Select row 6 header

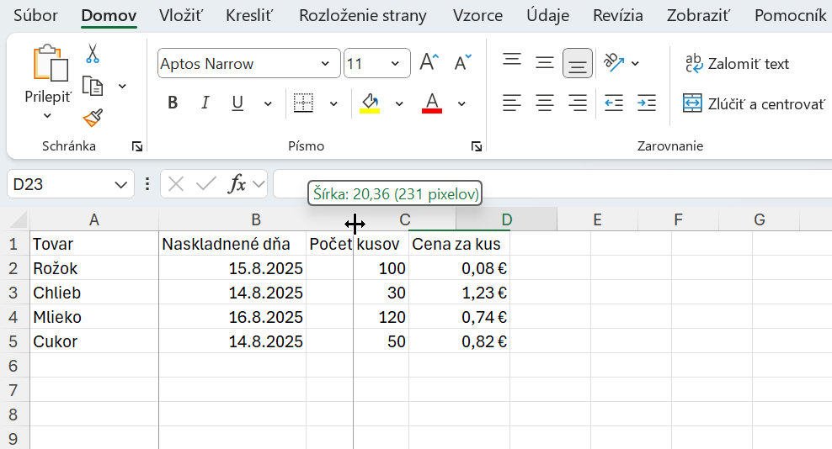(13, 366)
